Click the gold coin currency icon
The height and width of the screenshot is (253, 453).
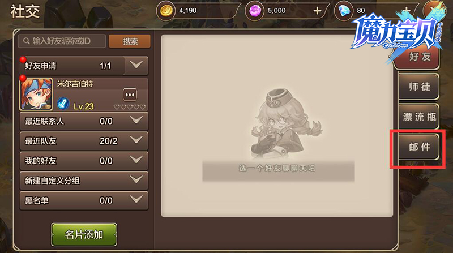[166, 11]
